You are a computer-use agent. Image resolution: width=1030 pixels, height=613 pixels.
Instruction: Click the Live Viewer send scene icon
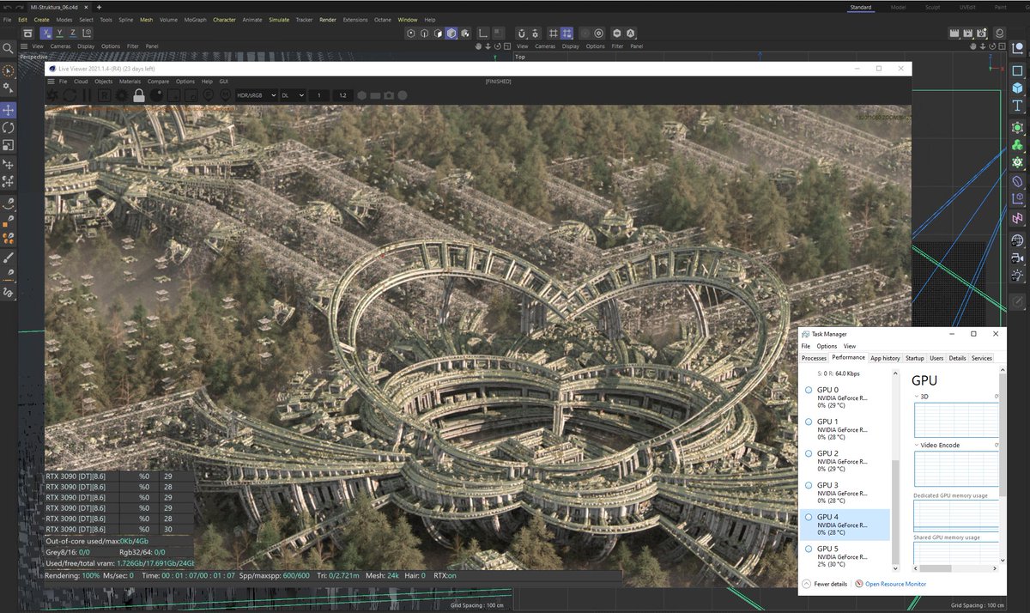[51, 95]
